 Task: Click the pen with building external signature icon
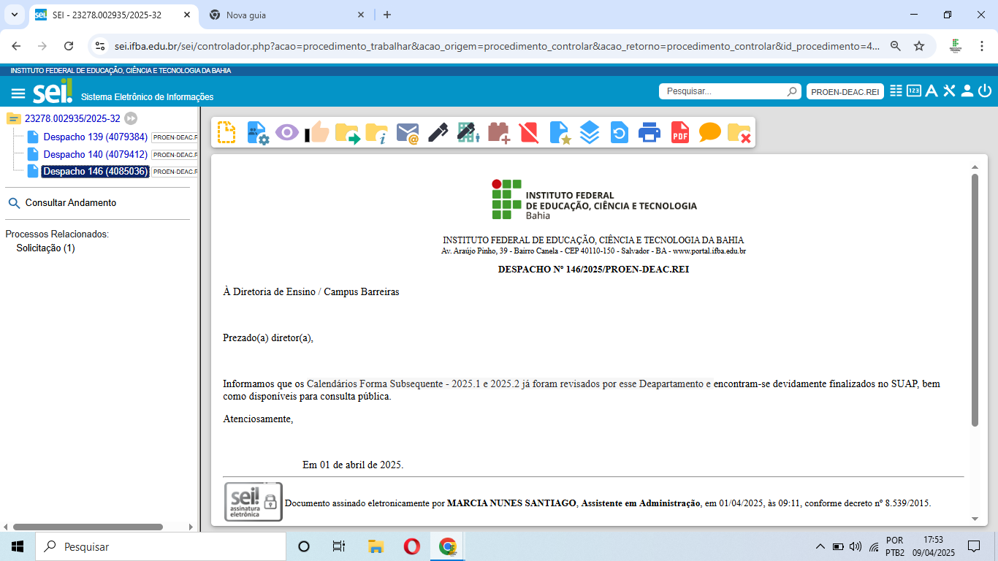point(468,132)
